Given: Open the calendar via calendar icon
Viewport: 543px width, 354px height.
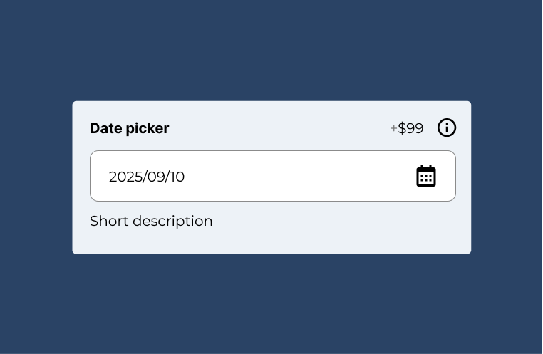Looking at the screenshot, I should (x=426, y=176).
